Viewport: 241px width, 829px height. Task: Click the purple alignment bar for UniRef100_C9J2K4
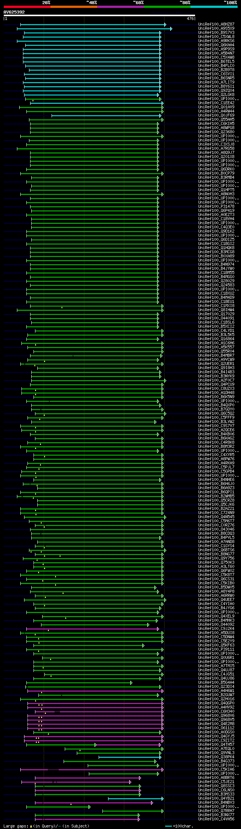pos(93,629)
